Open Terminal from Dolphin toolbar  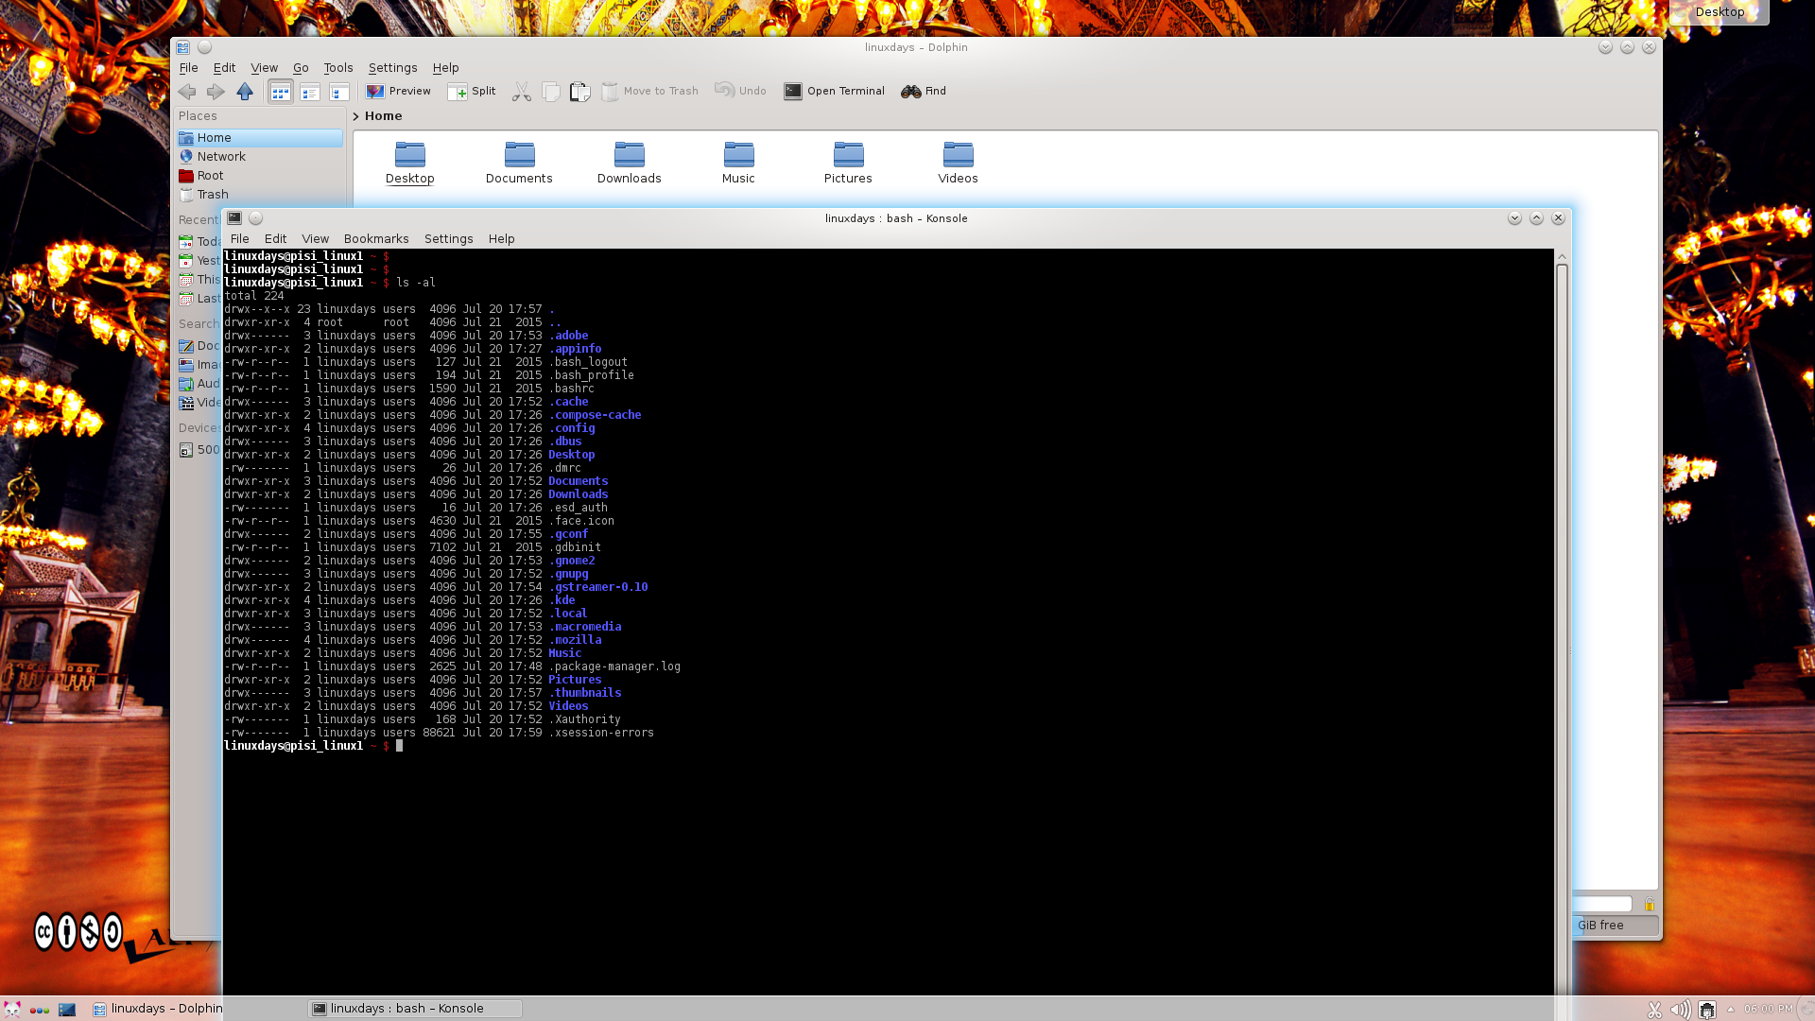point(834,92)
